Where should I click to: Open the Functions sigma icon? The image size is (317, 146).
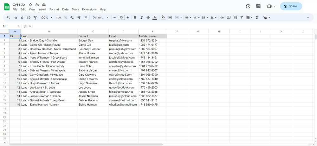click(257, 18)
